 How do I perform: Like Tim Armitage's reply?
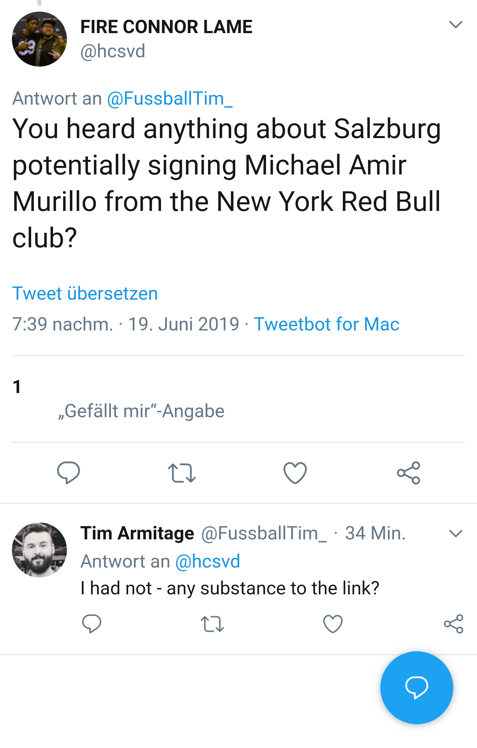[333, 624]
